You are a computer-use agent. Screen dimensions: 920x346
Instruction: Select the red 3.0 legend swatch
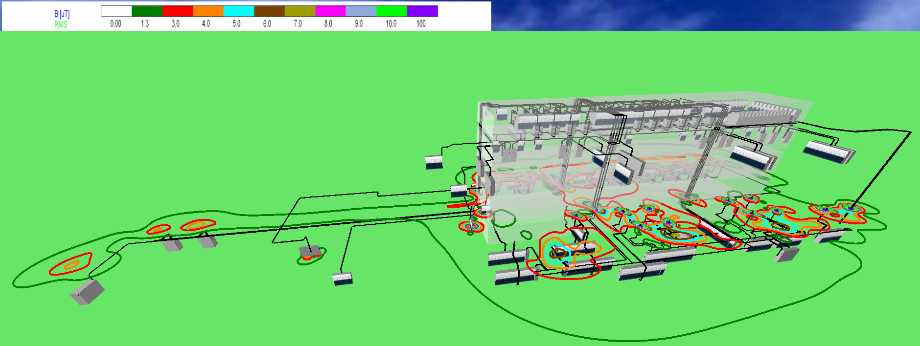[x=178, y=11]
